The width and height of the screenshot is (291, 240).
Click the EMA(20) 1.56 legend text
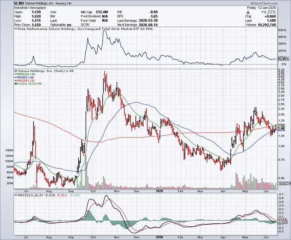pyautogui.click(x=26, y=74)
